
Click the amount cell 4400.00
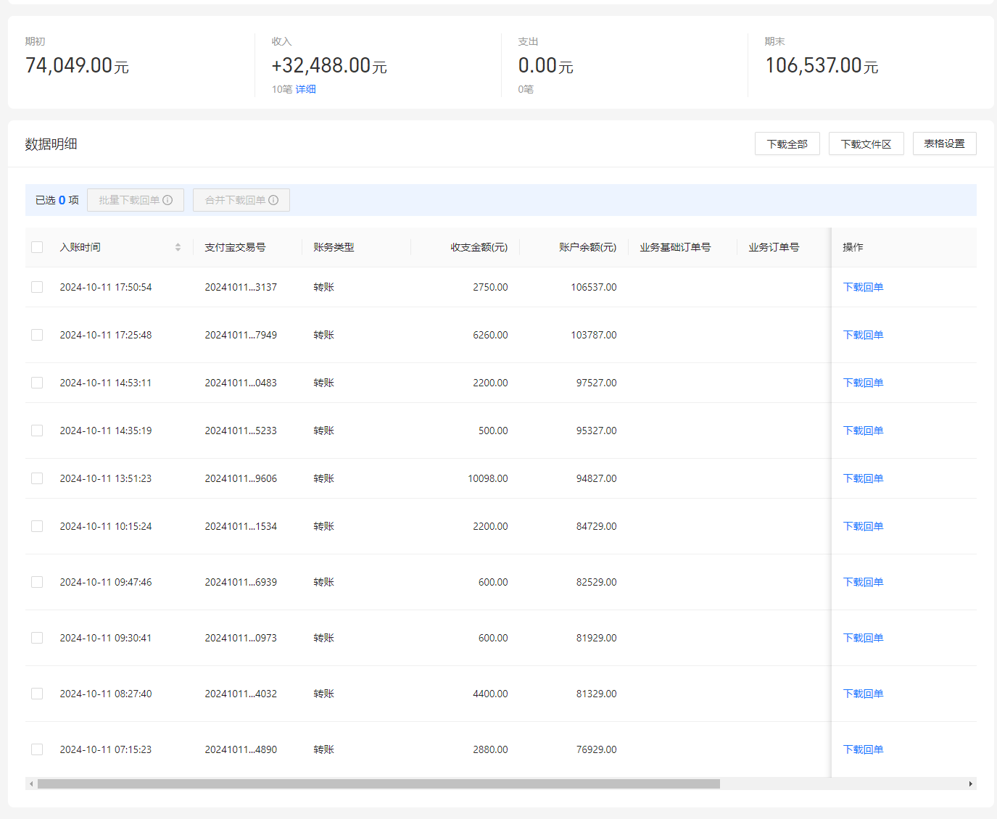490,694
